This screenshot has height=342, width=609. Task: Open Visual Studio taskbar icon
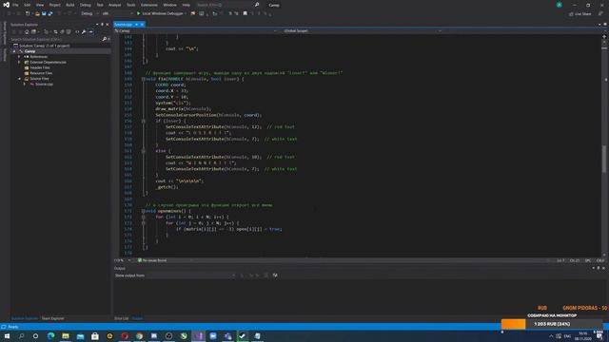[x=199, y=336]
